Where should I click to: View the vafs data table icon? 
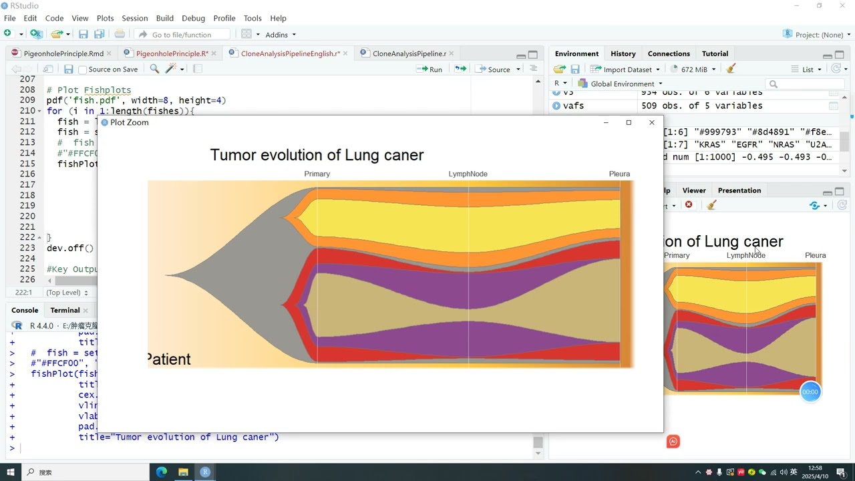(834, 106)
